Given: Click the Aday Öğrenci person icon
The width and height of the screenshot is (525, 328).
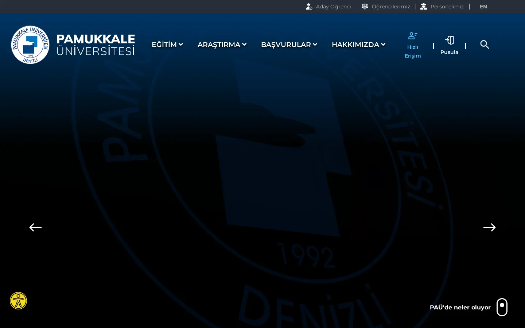Looking at the screenshot, I should tap(309, 7).
